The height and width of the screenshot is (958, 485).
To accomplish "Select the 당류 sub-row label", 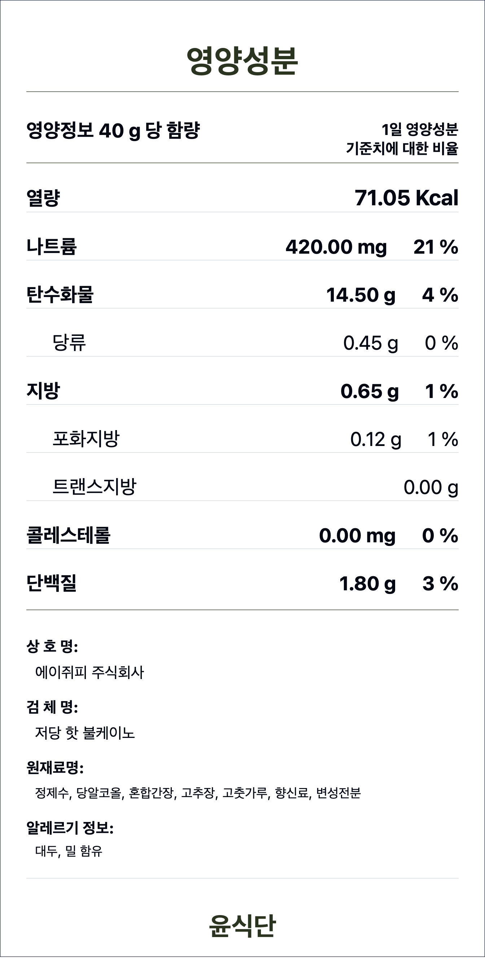I will point(69,342).
